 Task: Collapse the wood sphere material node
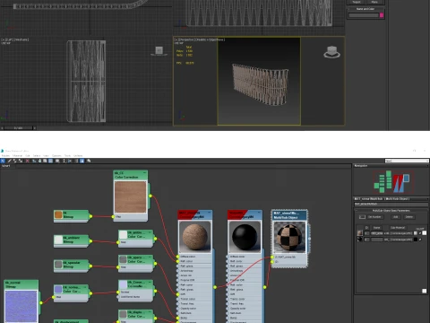[x=209, y=213]
